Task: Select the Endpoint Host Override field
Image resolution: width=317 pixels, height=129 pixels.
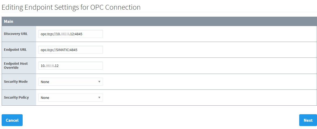Action: click(x=70, y=66)
